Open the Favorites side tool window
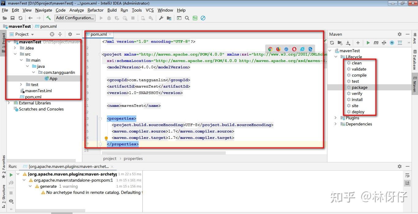Image resolution: width=418 pixels, height=214 pixels. [4, 167]
